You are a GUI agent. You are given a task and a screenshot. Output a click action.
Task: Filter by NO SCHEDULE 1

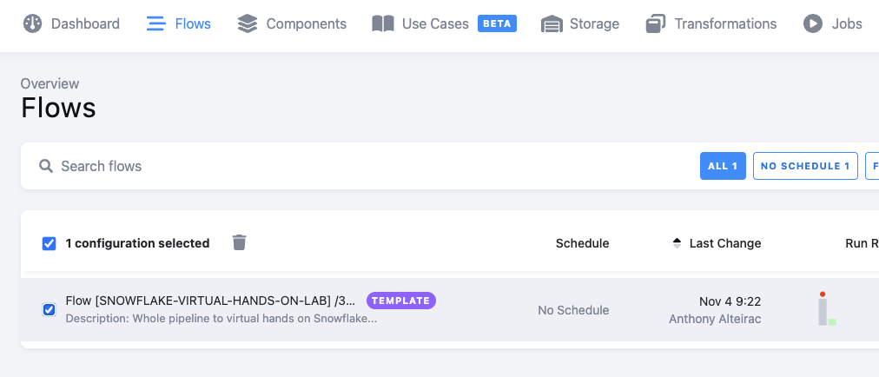(x=805, y=166)
